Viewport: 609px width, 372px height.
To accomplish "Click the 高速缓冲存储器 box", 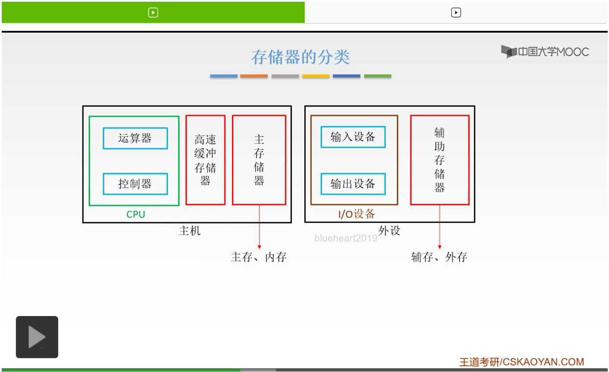I will [x=205, y=160].
